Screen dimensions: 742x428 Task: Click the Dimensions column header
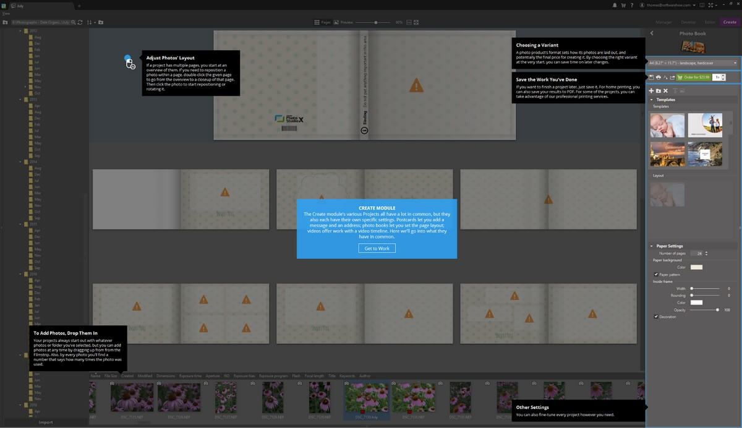pos(166,375)
